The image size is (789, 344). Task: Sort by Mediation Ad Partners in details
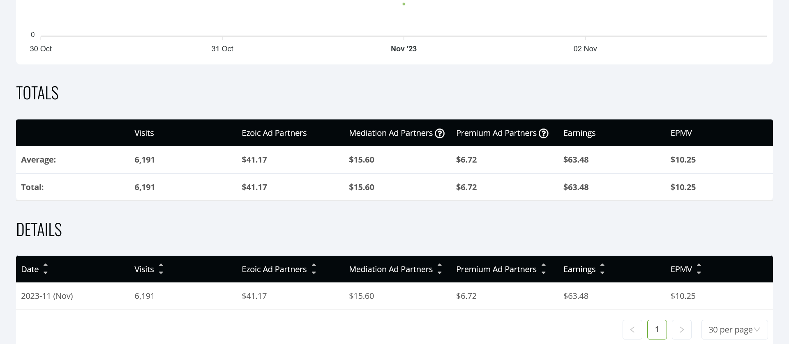[440, 269]
